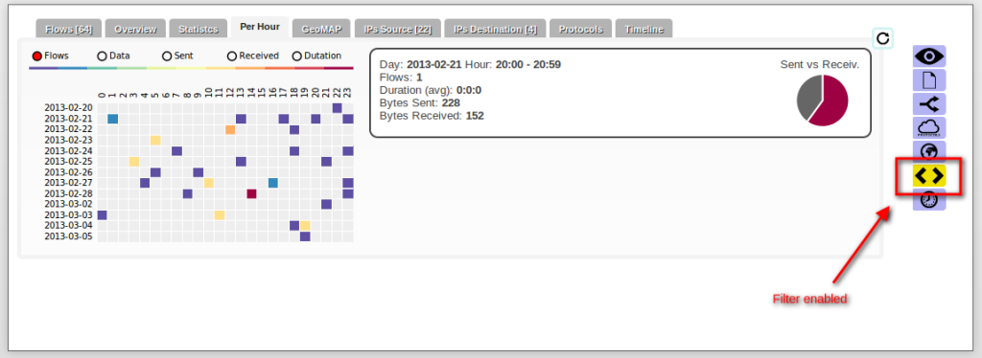Click the clock icon in the sidebar

(929, 200)
